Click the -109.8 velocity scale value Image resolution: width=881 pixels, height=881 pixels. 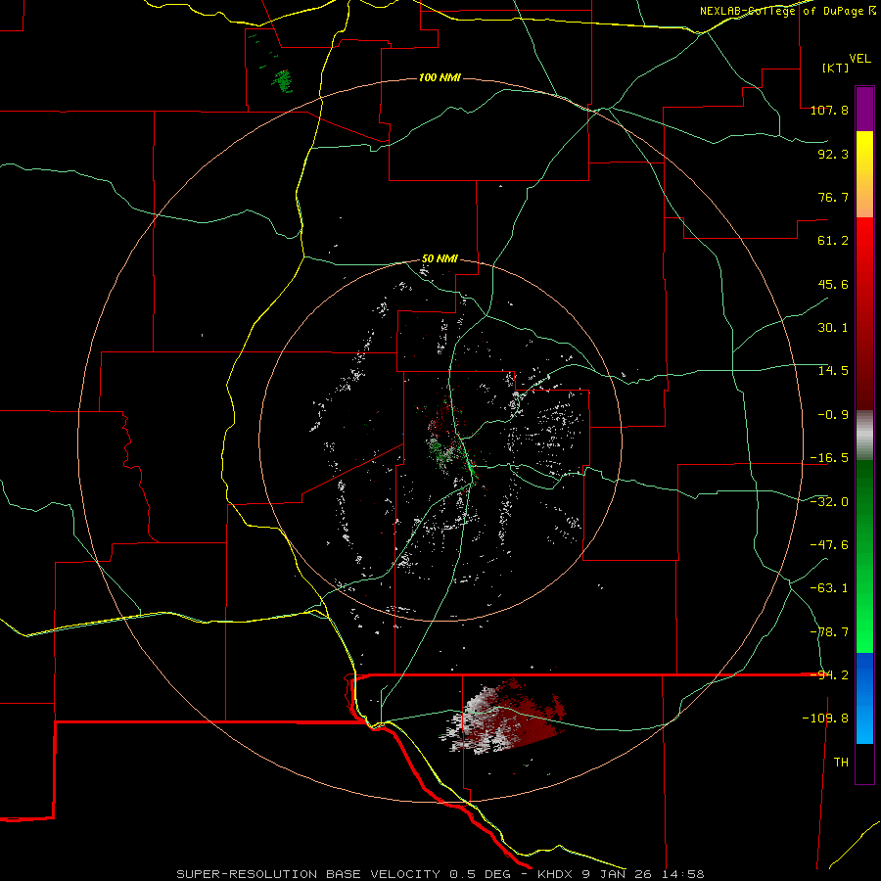825,719
